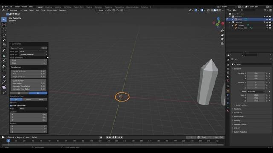Select the Annotate tool
This screenshot has height=153, width=273.
[4, 51]
